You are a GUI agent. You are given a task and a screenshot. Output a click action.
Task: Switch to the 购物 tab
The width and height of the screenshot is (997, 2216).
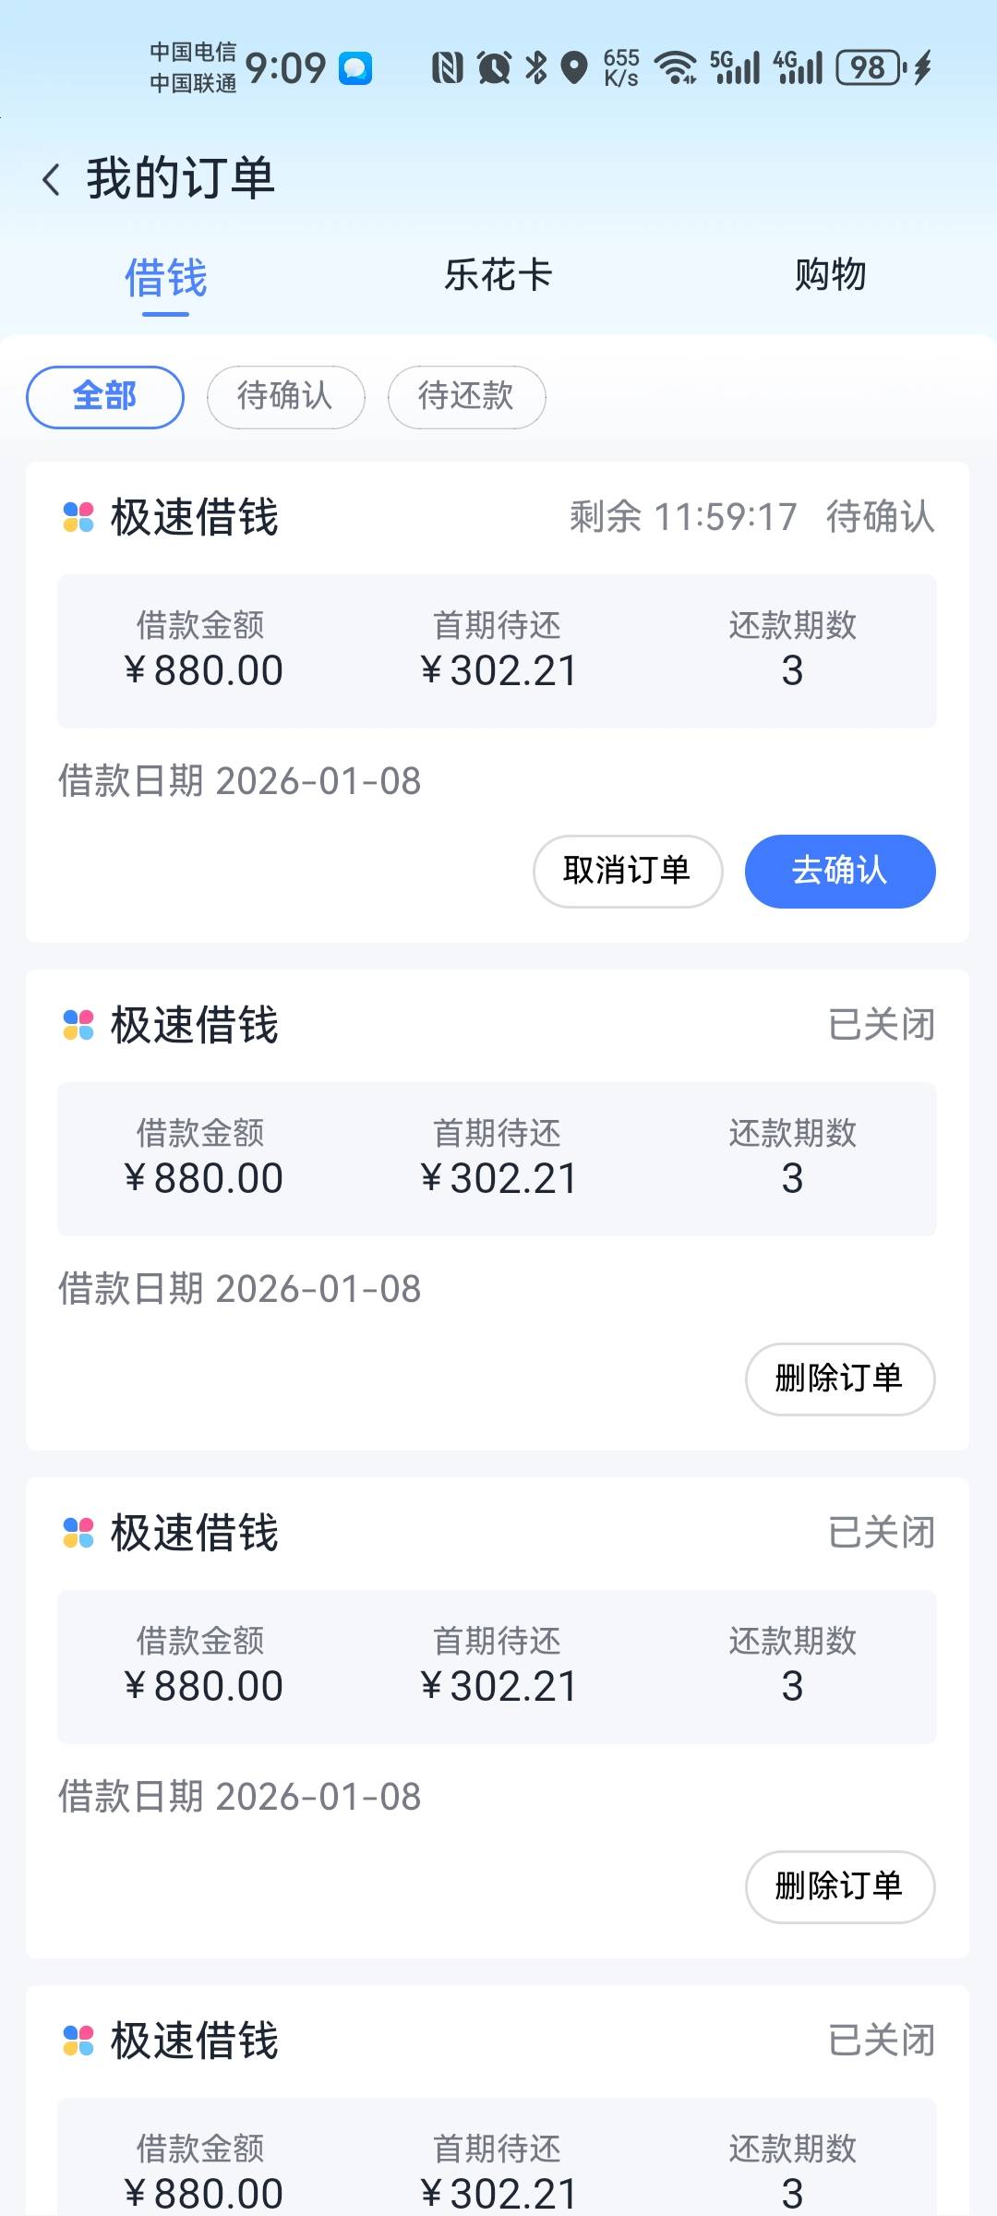point(830,275)
